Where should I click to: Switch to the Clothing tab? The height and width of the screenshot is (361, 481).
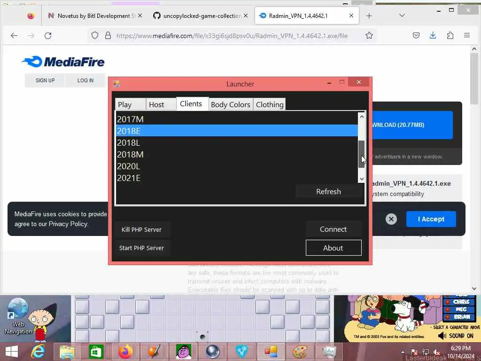coord(269,104)
